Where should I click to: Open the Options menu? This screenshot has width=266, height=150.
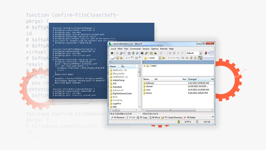(x=155, y=49)
